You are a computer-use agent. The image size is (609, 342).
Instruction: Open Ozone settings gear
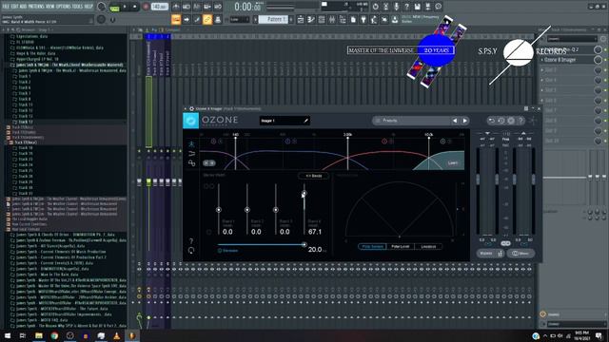tap(511, 121)
